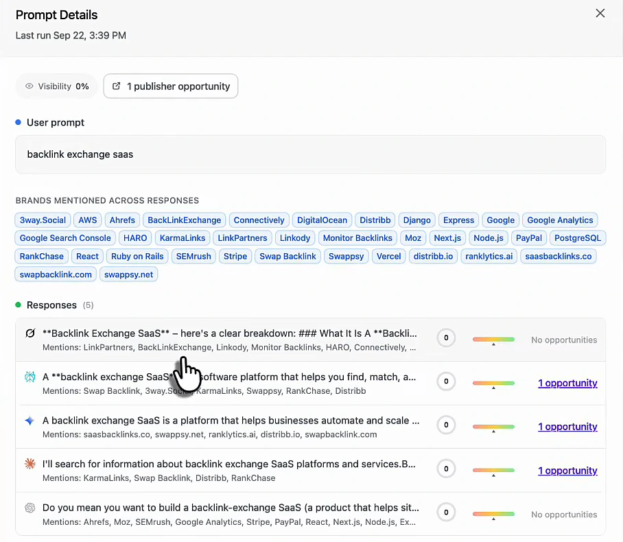Choose the PostgreSQL brand tag
This screenshot has width=623, height=542.
tap(578, 238)
